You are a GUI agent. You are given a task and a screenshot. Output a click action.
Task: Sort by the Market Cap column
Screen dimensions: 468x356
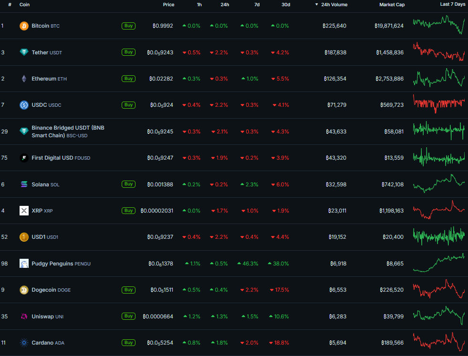coord(392,4)
